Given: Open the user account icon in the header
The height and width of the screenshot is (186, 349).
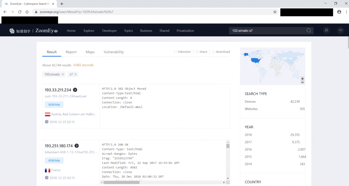Looking at the screenshot, I should pos(326,30).
